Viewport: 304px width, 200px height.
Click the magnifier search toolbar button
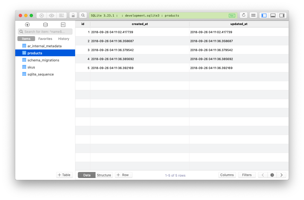(83, 15)
